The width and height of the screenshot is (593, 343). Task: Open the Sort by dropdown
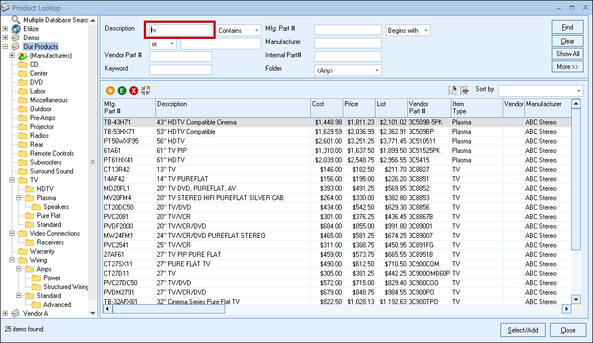pos(579,91)
